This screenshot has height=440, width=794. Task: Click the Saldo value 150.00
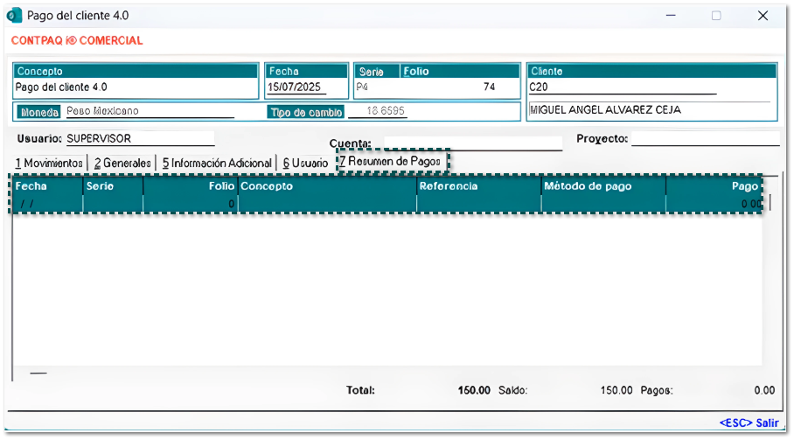616,390
